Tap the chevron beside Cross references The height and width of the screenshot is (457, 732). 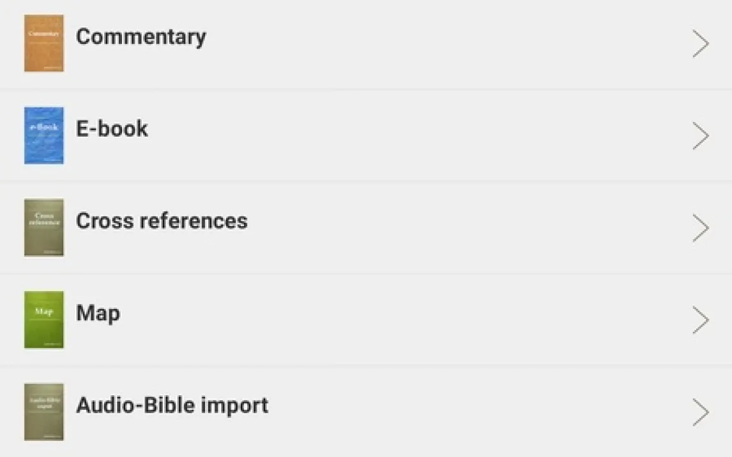(701, 228)
